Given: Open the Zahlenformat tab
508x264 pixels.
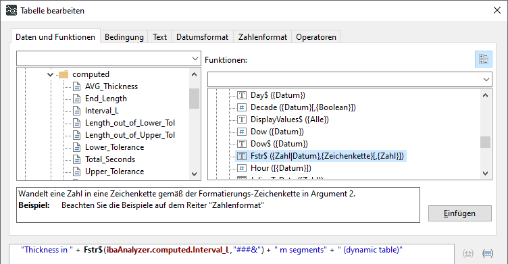Looking at the screenshot, I should pos(262,37).
